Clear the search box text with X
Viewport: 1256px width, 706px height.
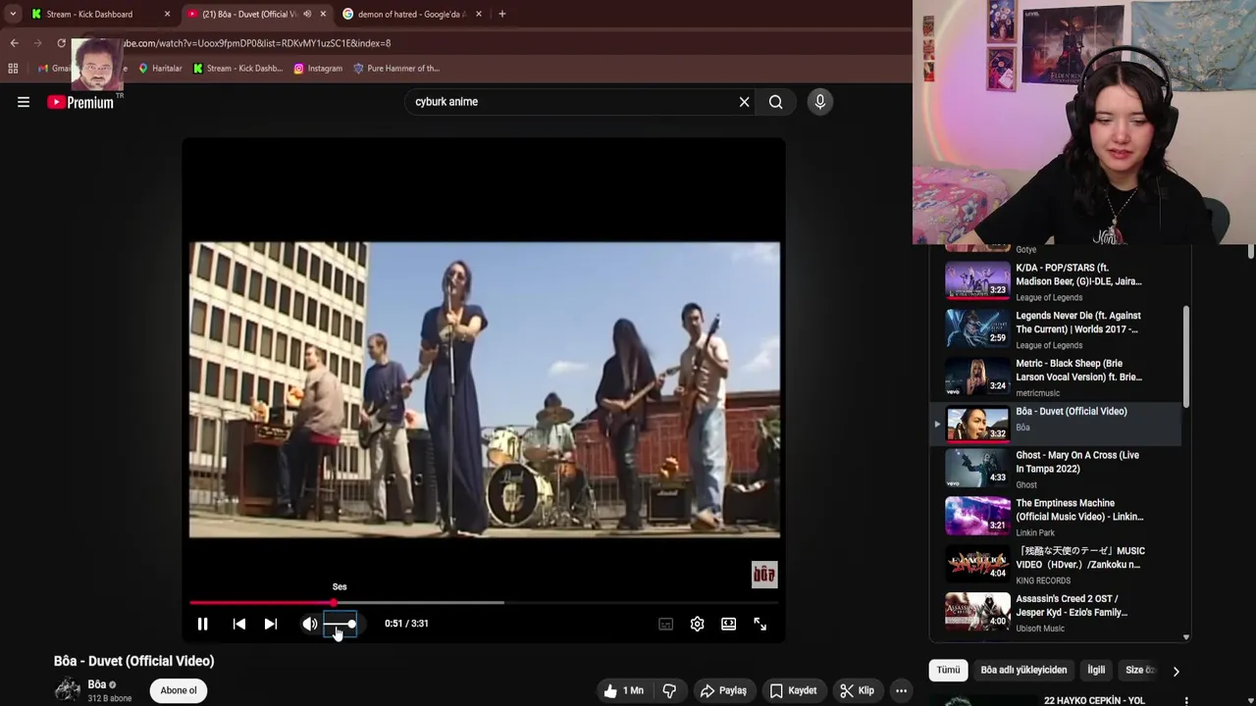coord(744,102)
